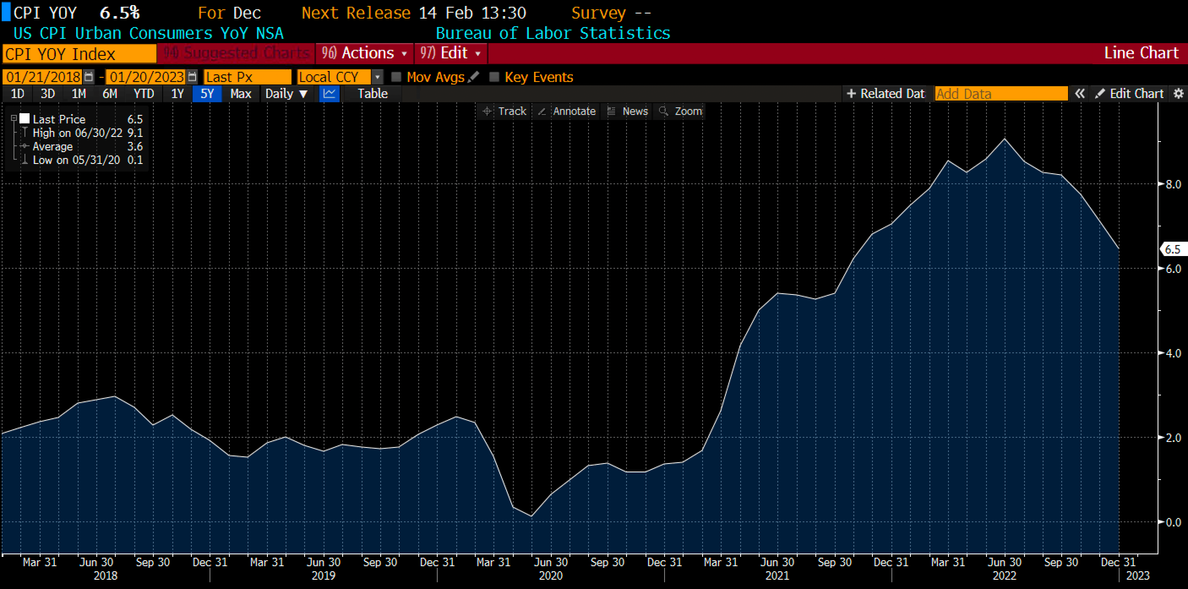Open the Local CCY dropdown arrow
The image size is (1188, 589).
377,76
